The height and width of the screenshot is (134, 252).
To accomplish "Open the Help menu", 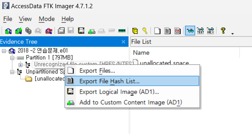I will pos(68,19).
